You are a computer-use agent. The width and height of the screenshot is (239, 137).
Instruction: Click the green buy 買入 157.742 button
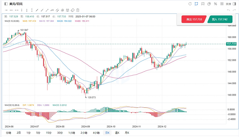(x=220, y=19)
